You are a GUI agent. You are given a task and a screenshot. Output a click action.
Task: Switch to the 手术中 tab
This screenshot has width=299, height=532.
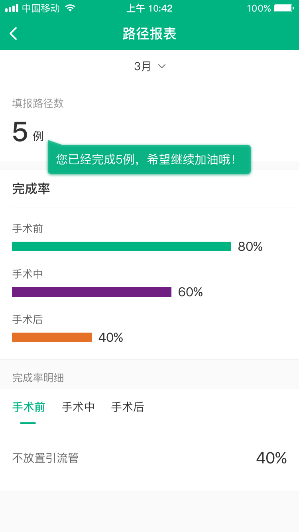pos(78,407)
